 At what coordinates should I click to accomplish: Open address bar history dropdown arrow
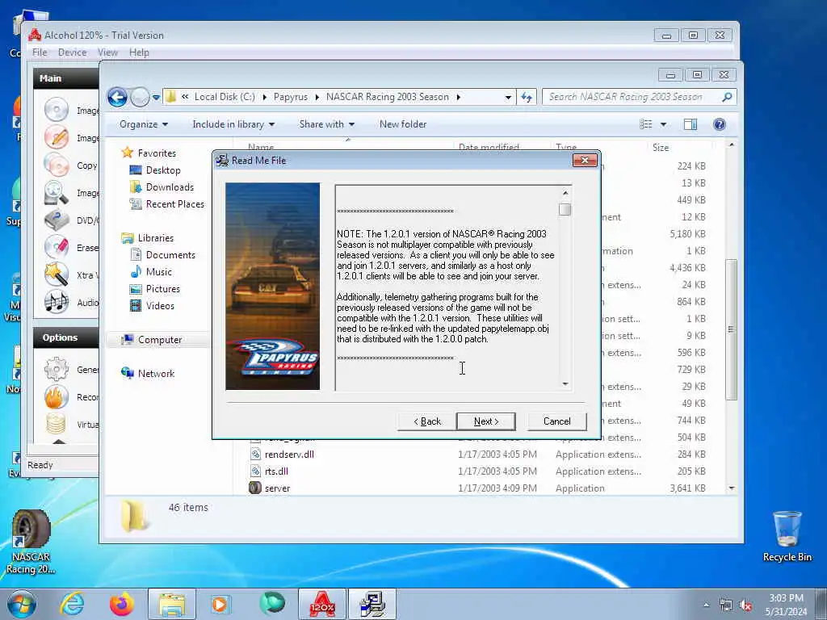[x=508, y=97]
